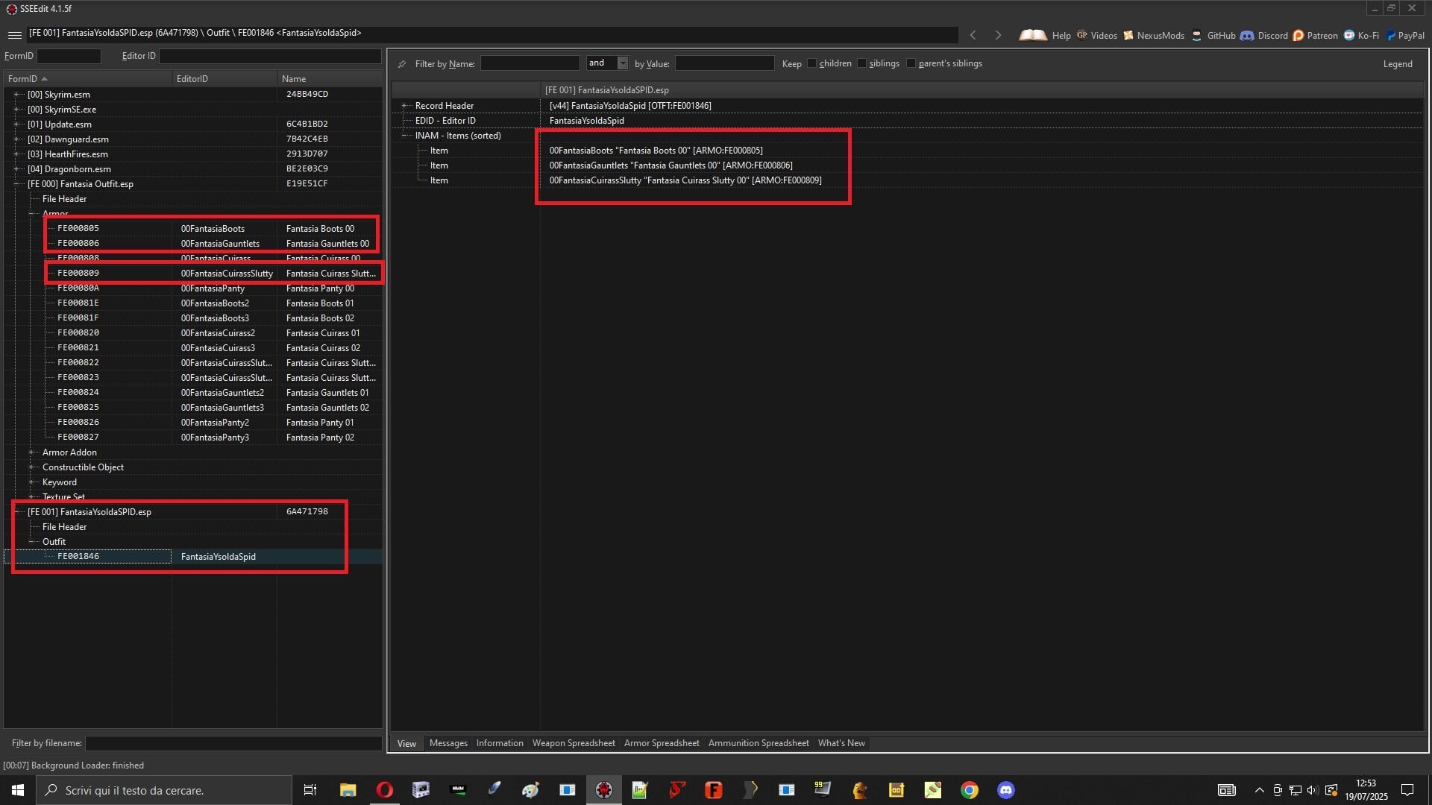The image size is (1432, 805).
Task: Open File Explorer from the taskbar
Action: pos(348,790)
